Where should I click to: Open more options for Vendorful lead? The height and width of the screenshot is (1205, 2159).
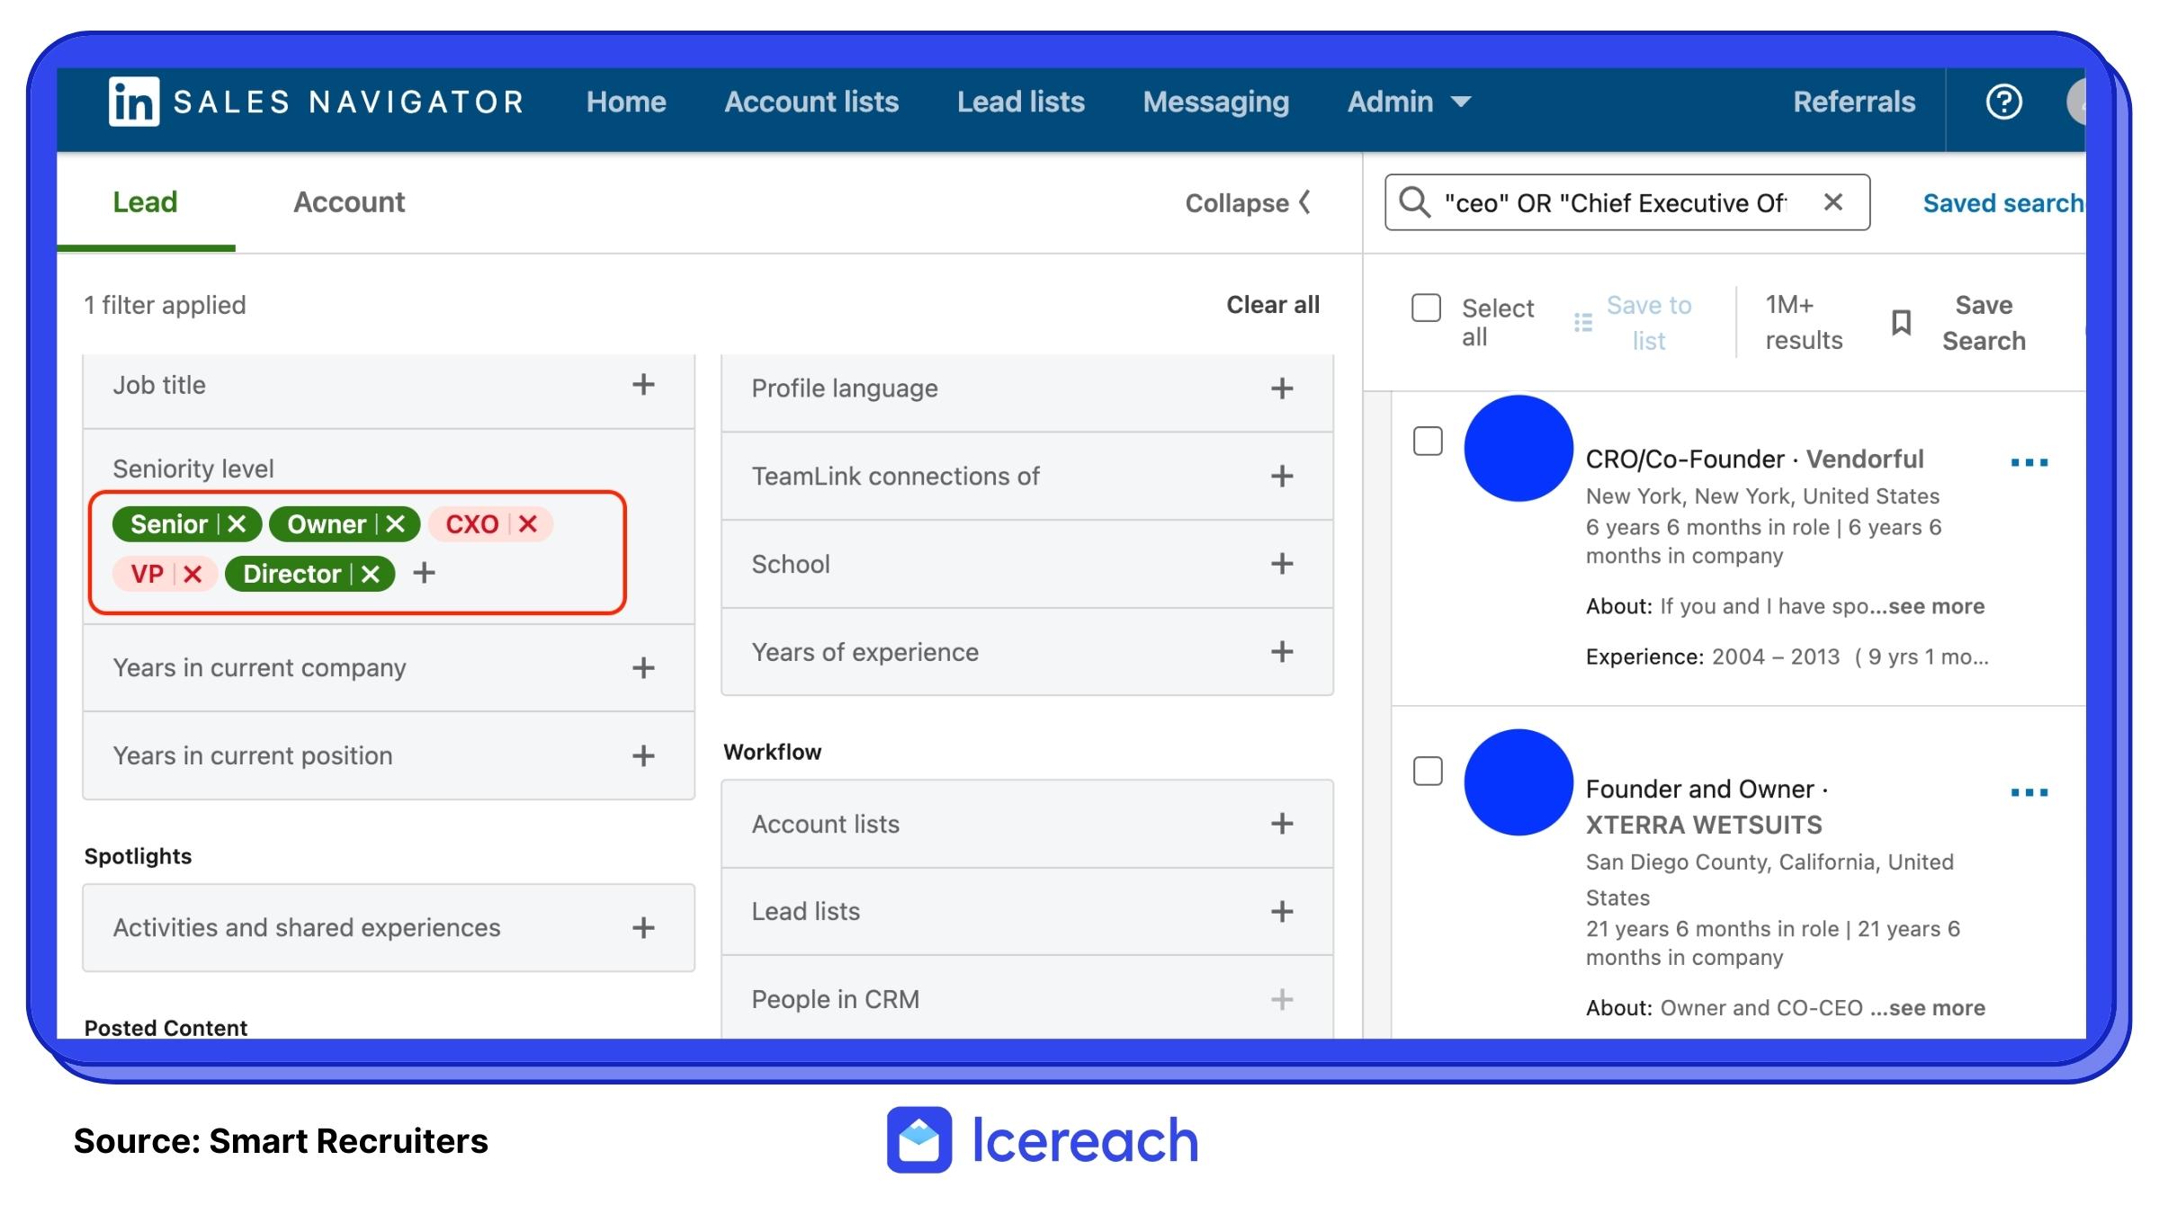pos(2029,462)
